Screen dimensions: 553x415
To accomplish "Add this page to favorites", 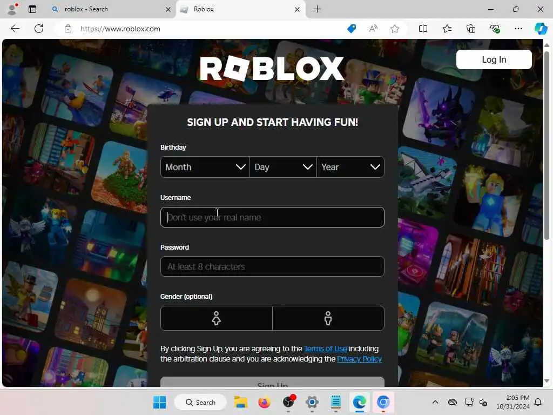I will (395, 29).
